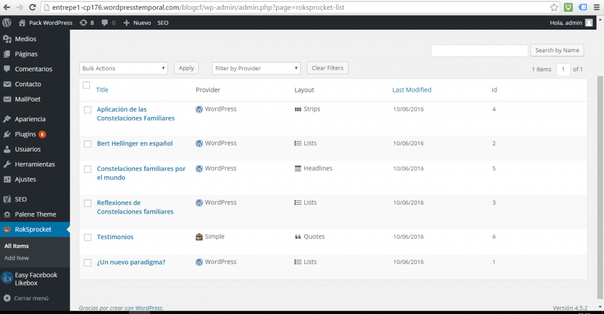Sort by the Id column header
Image resolution: width=604 pixels, height=314 pixels.
pos(494,90)
